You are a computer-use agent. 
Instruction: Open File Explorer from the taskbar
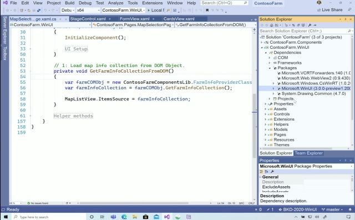tap(135, 217)
